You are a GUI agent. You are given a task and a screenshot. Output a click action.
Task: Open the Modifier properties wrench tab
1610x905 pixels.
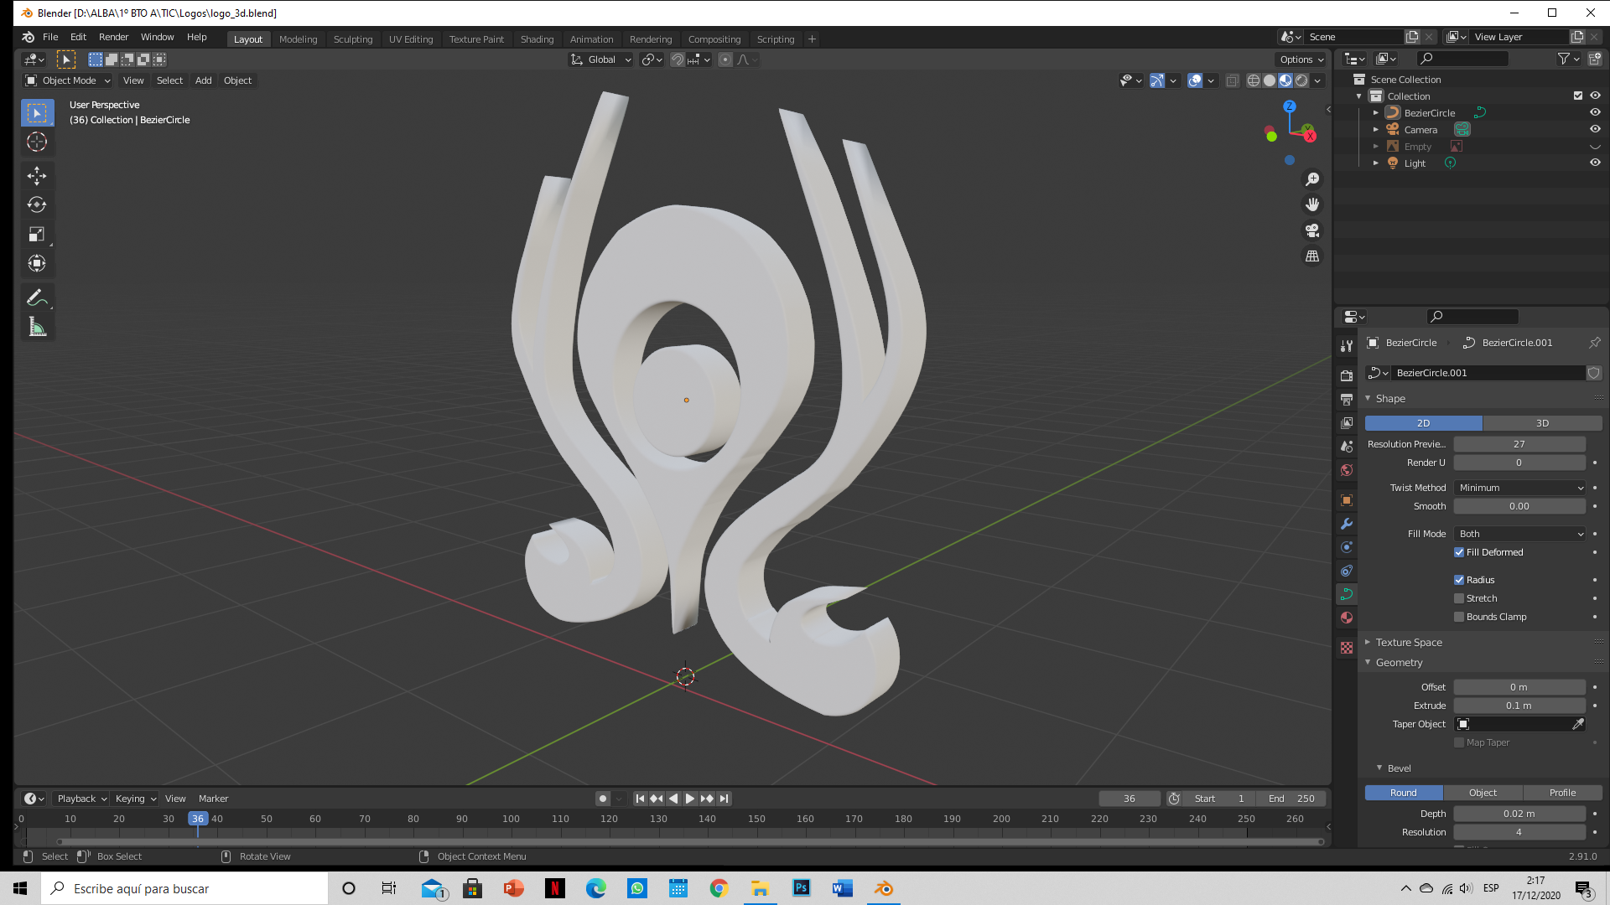(1347, 524)
